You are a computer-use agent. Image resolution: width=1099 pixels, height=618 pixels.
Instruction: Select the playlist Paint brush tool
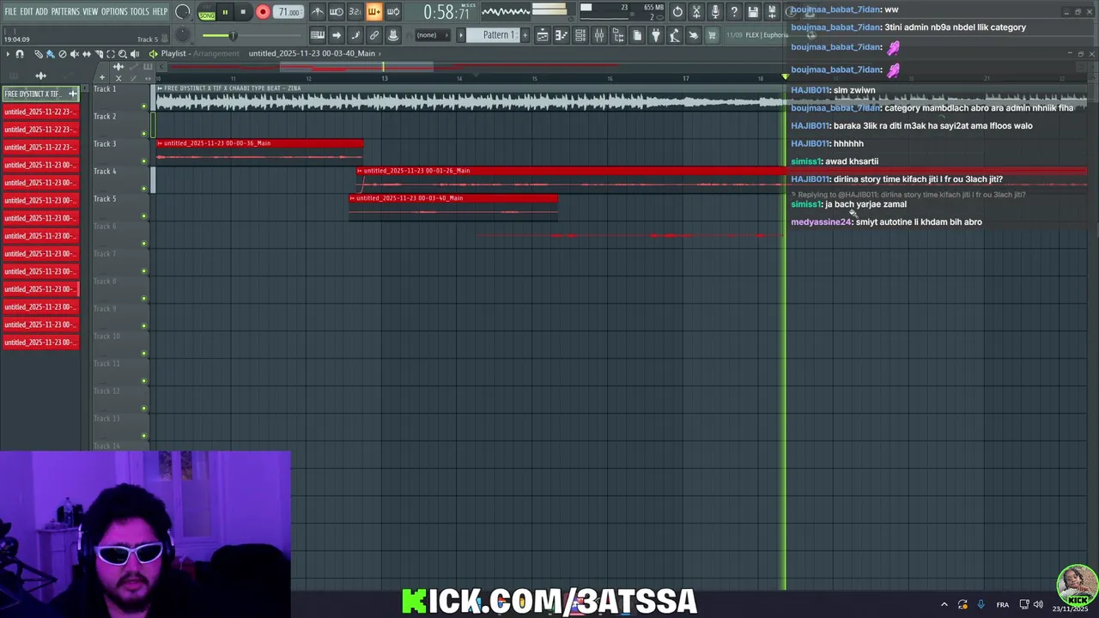click(x=50, y=54)
